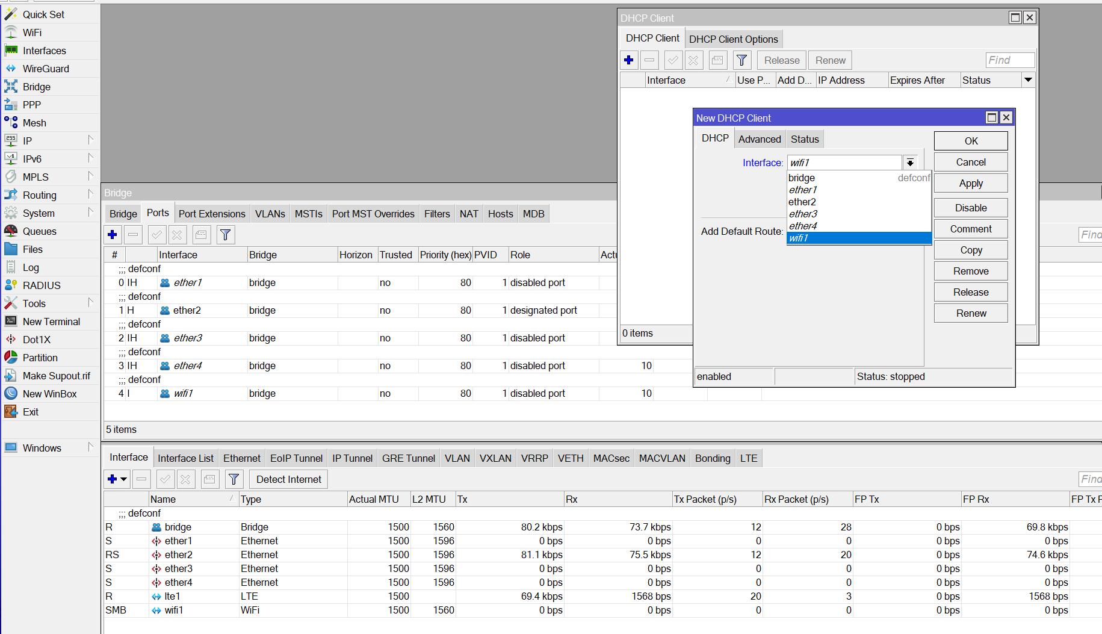Screen dimensions: 1102x634
Task: Click filter icon in Interface List toolbar
Action: [234, 479]
